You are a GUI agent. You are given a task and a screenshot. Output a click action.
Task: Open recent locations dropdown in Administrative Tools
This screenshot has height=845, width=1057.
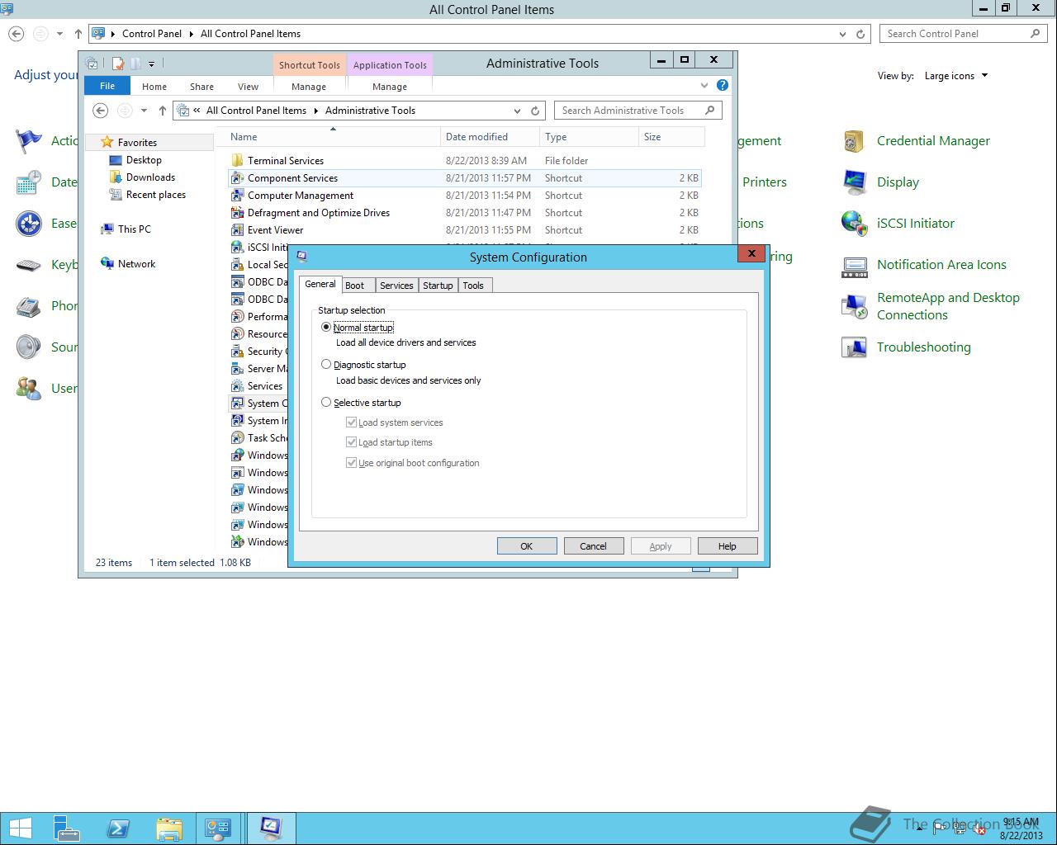[x=144, y=111]
